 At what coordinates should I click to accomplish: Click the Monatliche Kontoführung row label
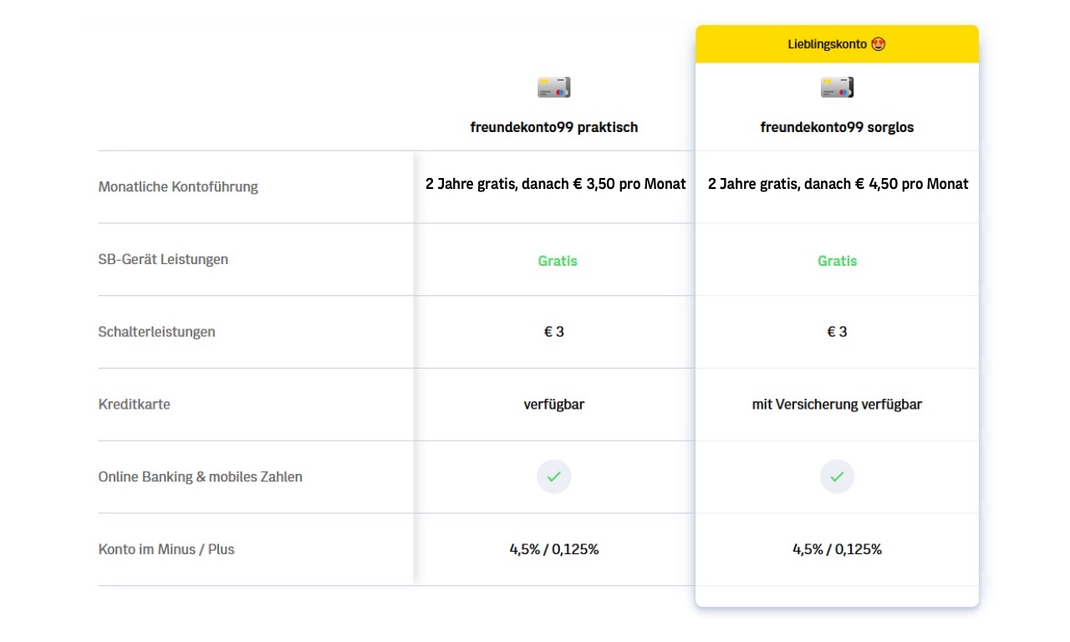(178, 186)
